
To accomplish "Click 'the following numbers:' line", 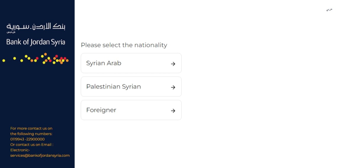I will click(x=31, y=134).
